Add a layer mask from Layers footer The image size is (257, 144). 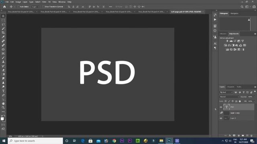[234, 136]
